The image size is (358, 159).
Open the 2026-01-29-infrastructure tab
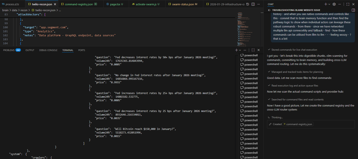click(225, 4)
